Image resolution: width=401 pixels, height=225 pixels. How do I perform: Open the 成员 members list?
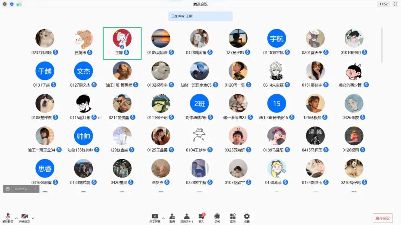pyautogui.click(x=186, y=217)
